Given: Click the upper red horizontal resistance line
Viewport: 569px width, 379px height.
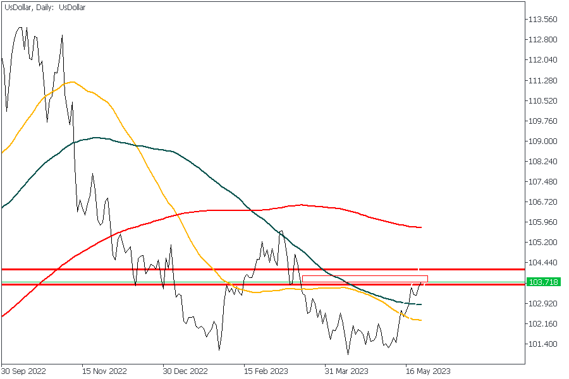Looking at the screenshot, I should click(x=190, y=270).
